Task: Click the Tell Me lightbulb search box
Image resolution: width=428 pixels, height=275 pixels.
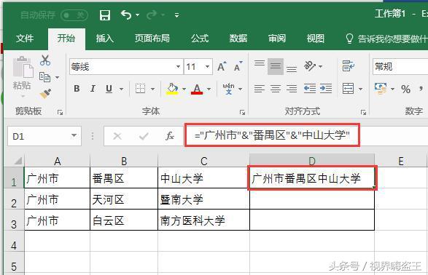Action: tap(386, 39)
